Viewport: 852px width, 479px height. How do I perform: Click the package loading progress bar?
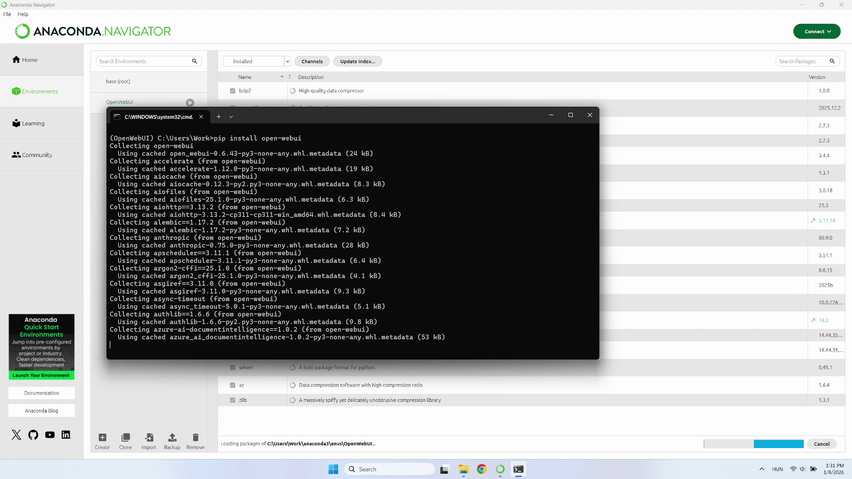pyautogui.click(x=753, y=444)
